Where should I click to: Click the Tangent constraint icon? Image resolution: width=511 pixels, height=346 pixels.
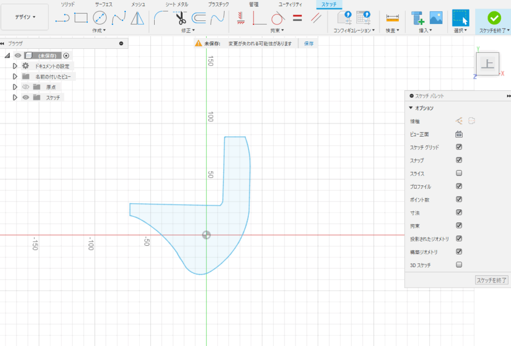[277, 18]
